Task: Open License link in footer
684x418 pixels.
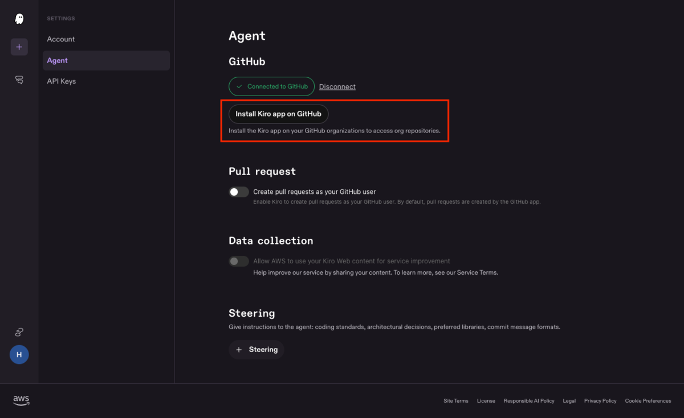Action: point(486,401)
